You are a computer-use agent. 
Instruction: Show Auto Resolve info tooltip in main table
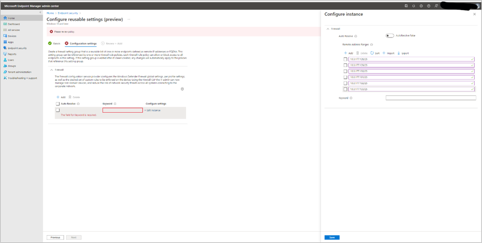[x=78, y=104]
